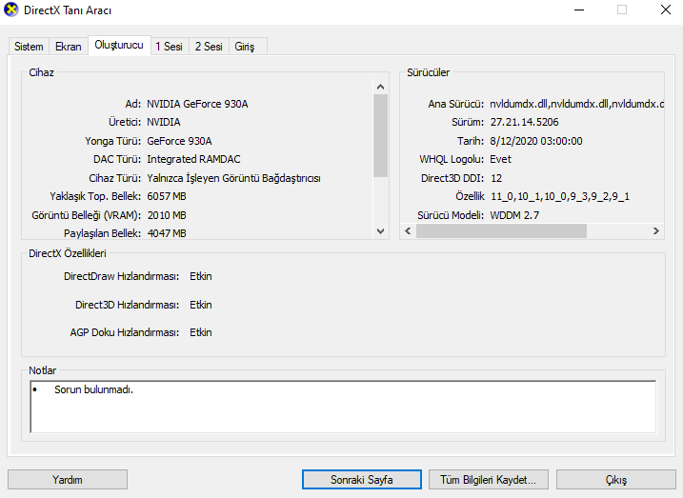
Task: Click Direct3D DDI value 12
Action: click(x=496, y=178)
